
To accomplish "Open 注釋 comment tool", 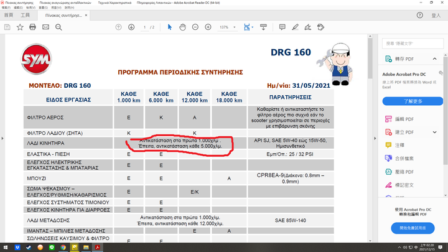I will coord(399,145).
